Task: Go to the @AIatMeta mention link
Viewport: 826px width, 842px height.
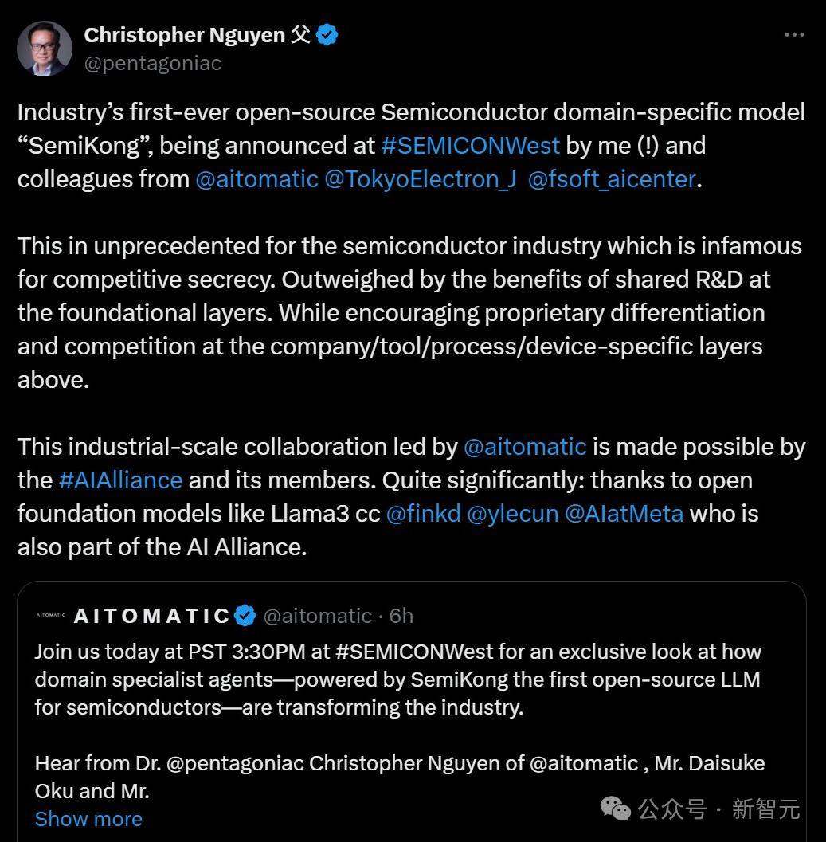Action: click(624, 514)
